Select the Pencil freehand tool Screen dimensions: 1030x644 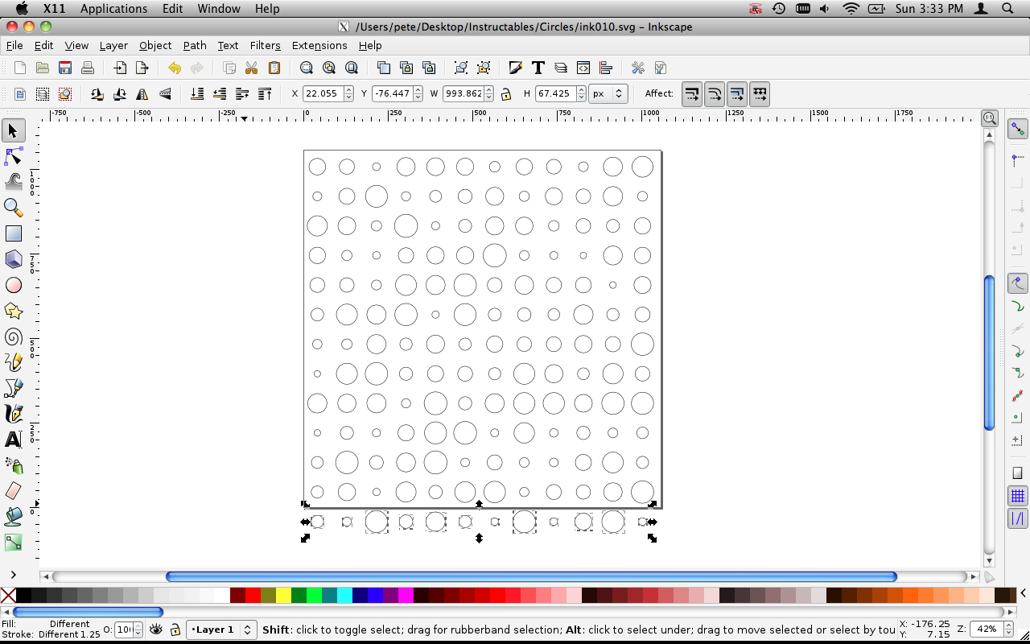[14, 362]
